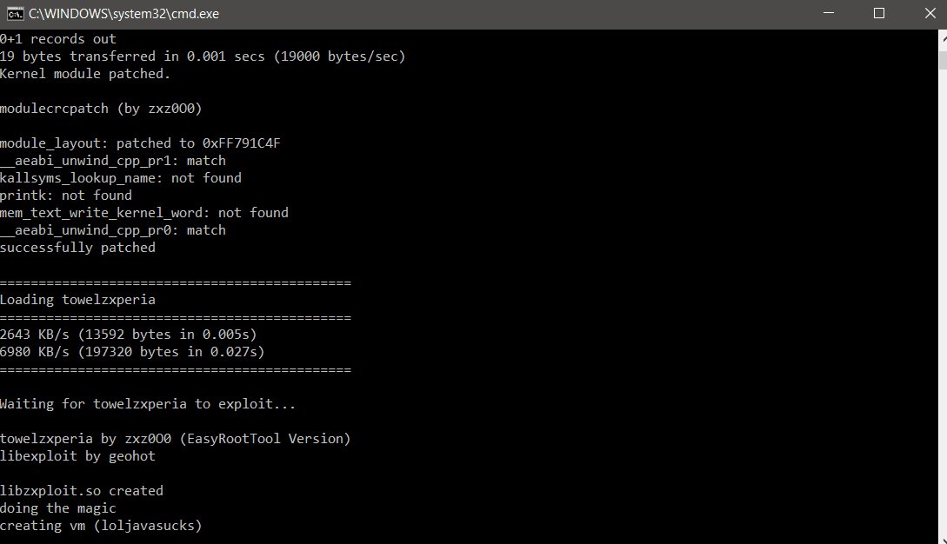Click the 'libzxploit.so created' line
Screen dimensions: 947x544
(82, 491)
